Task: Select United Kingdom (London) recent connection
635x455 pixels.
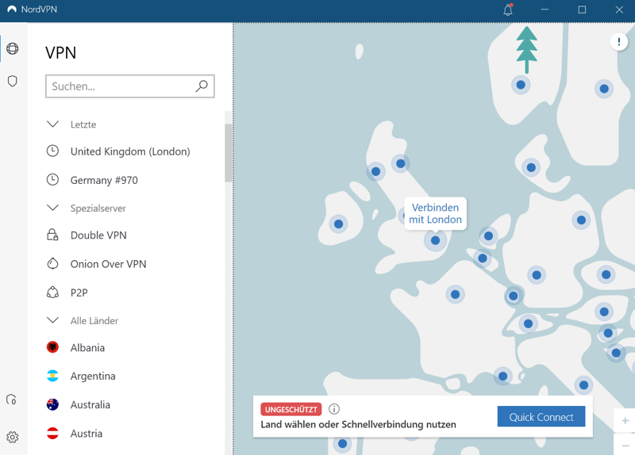Action: tap(130, 151)
